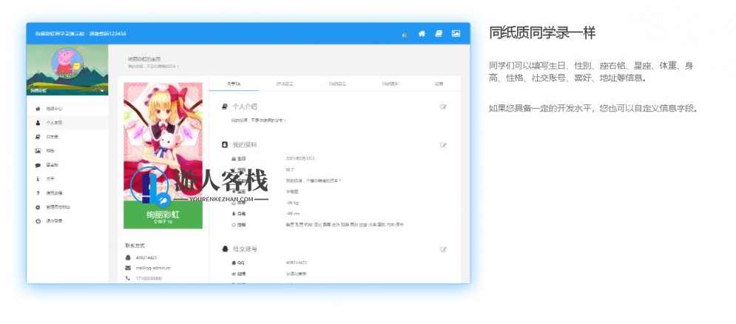The width and height of the screenshot is (736, 324).
Task: Open the book icon in the blue header
Action: (x=439, y=34)
